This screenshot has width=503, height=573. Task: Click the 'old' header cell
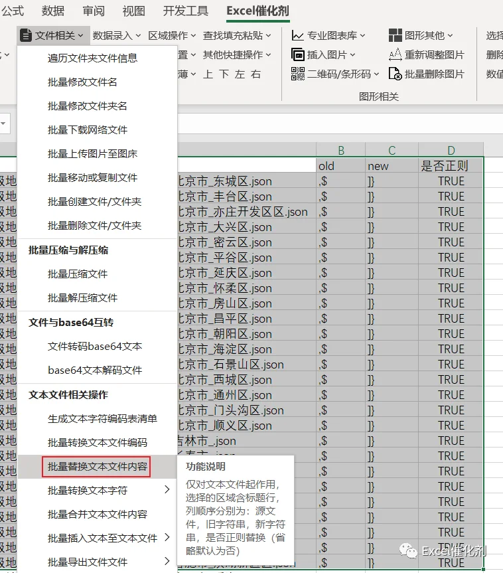click(341, 166)
